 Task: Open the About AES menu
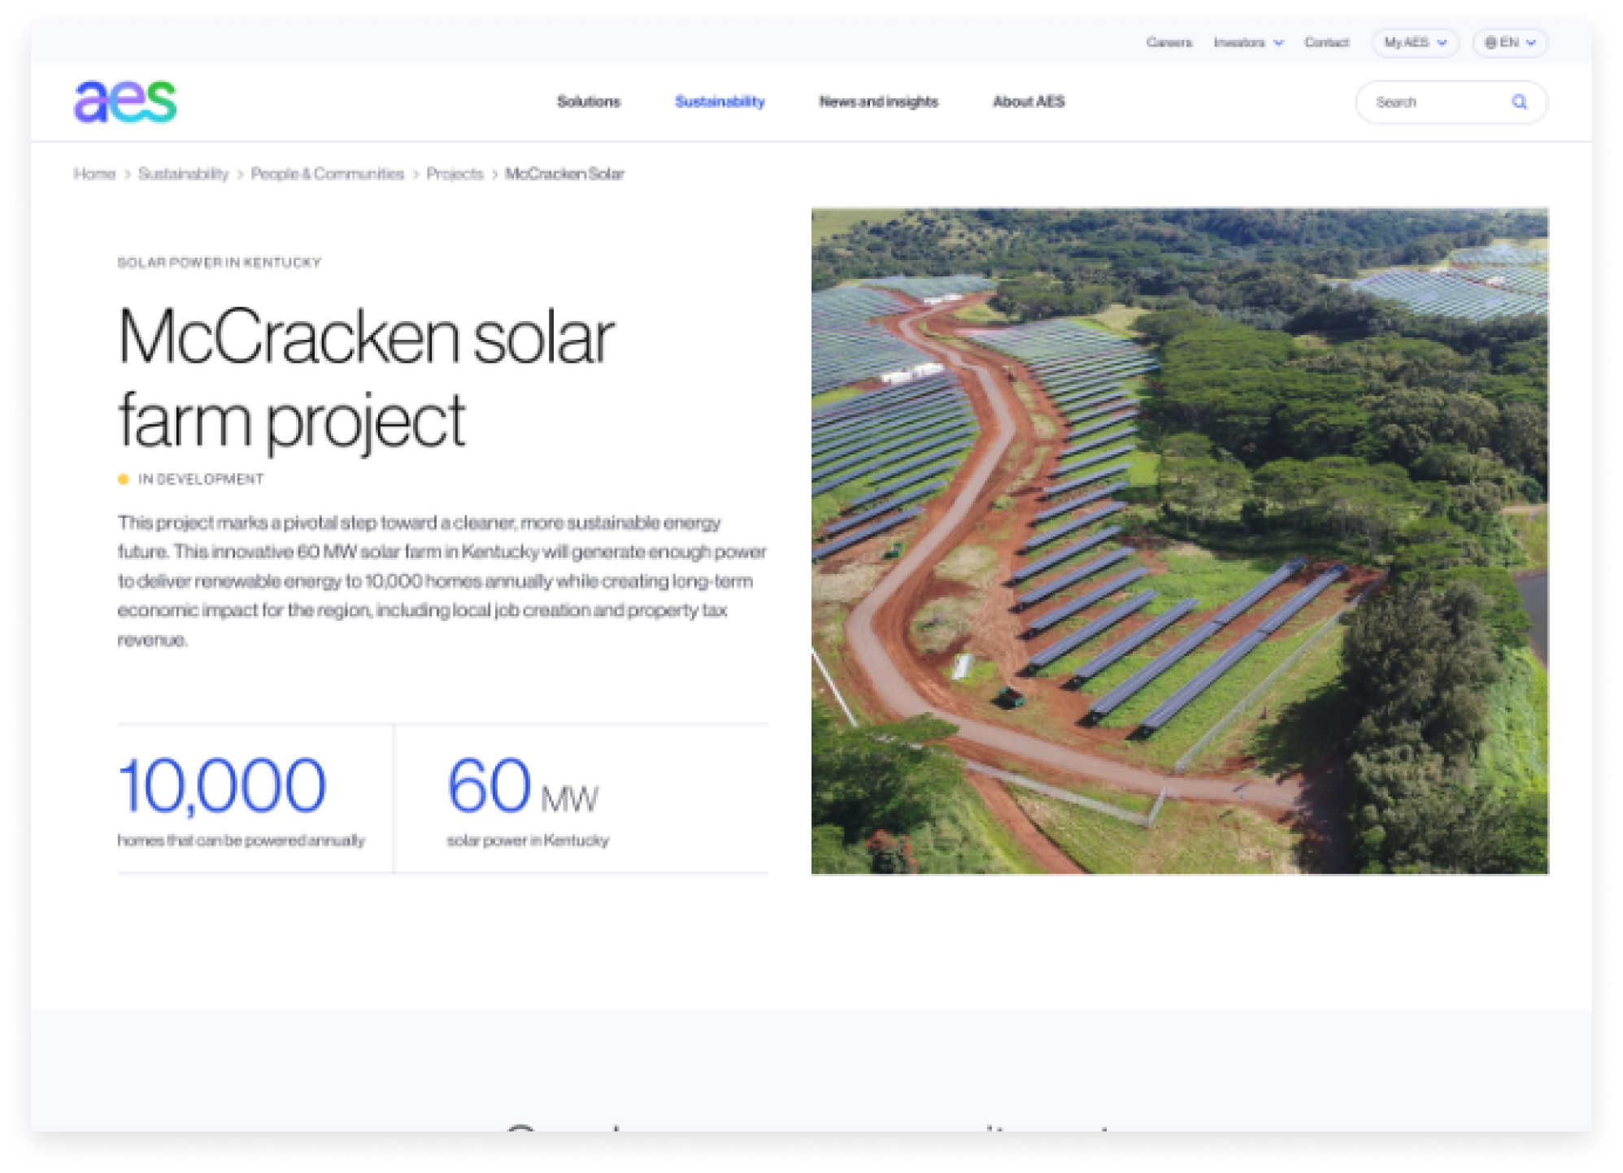point(1029,102)
